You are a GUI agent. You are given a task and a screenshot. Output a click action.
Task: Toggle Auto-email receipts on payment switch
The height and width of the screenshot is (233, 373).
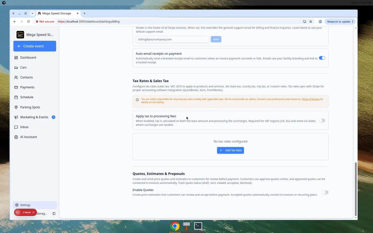(322, 58)
